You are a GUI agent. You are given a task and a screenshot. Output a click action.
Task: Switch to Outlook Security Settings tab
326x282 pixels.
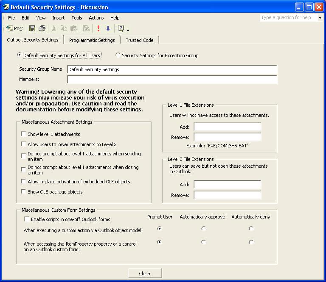point(33,40)
